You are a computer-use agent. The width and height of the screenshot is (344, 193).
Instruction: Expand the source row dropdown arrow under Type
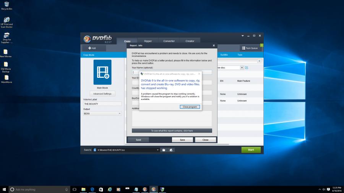click(x=259, y=61)
